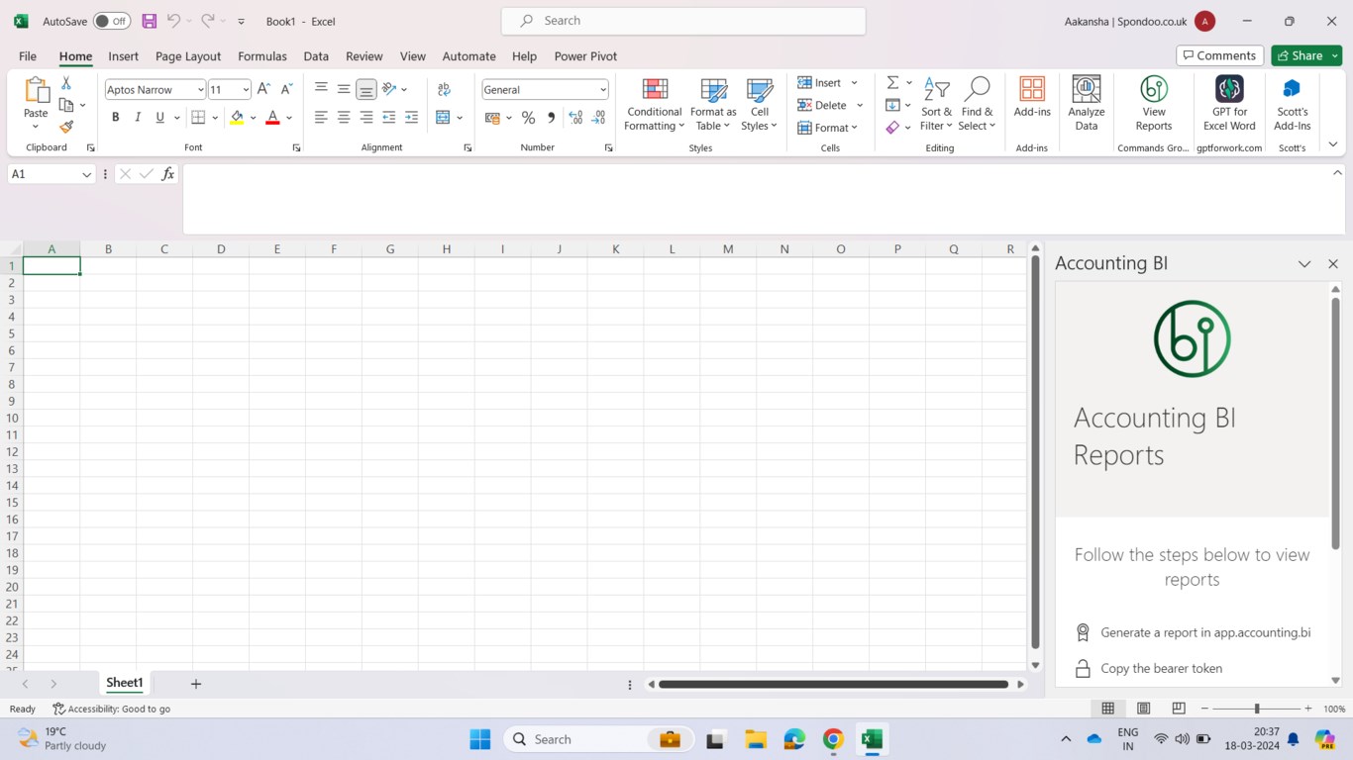This screenshot has height=760, width=1353.
Task: Add a new sheet with the plus icon
Action: [196, 684]
